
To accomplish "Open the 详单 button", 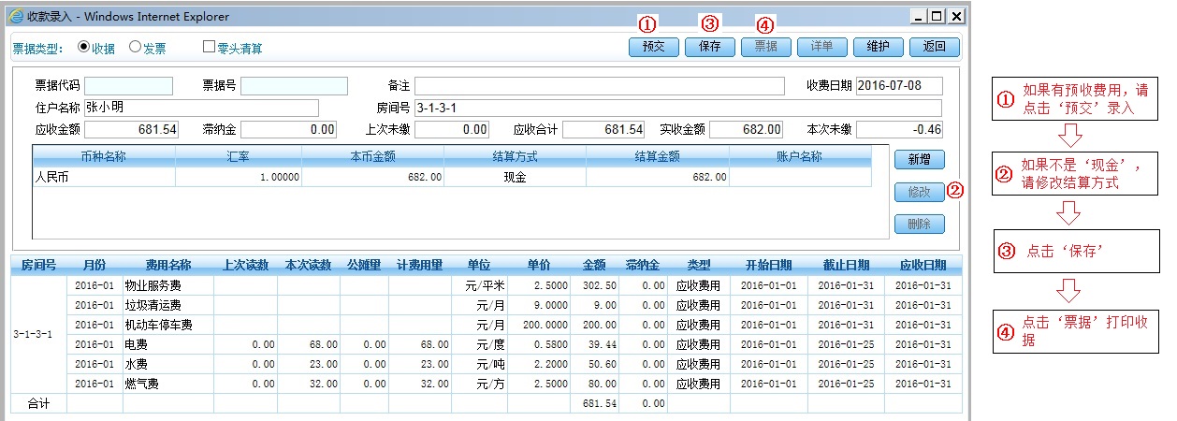I will point(821,47).
